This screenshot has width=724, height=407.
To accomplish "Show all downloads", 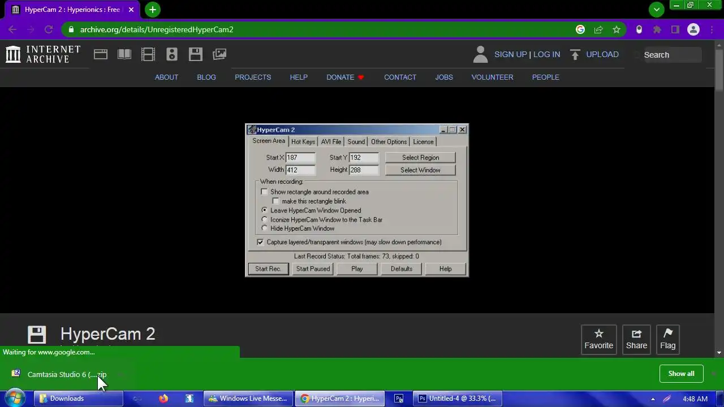I will (x=681, y=374).
